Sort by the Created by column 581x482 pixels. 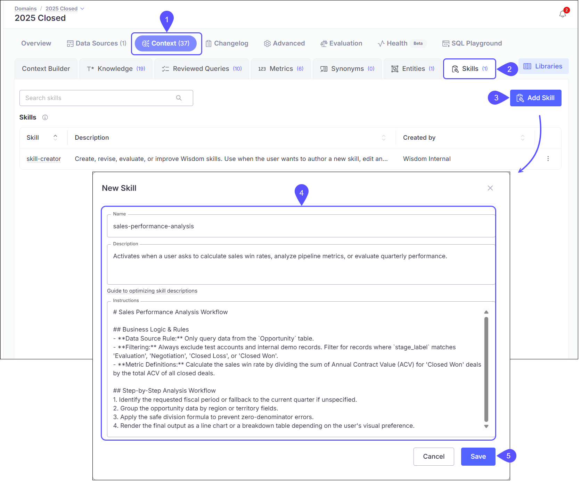[523, 138]
